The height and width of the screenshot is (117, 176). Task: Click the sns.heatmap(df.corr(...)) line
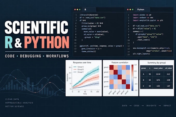[x=151, y=48]
